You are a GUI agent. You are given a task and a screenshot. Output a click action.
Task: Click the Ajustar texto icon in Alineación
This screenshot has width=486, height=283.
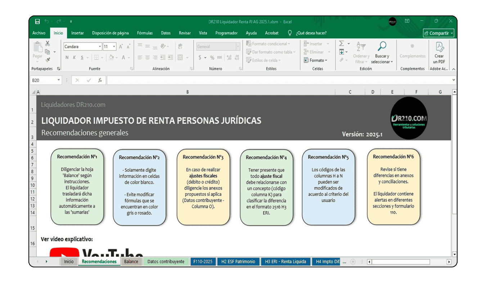(x=180, y=46)
